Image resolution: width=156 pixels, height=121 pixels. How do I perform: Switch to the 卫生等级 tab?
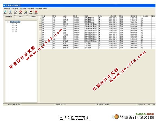(x=33, y=17)
